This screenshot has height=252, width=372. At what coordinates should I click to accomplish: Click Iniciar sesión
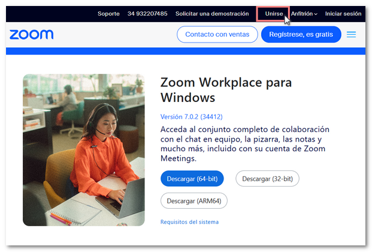[343, 14]
